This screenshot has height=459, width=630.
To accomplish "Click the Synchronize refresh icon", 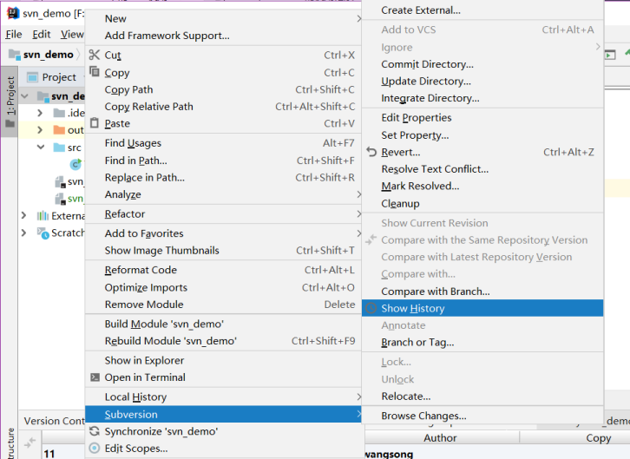I will pyautogui.click(x=95, y=431).
